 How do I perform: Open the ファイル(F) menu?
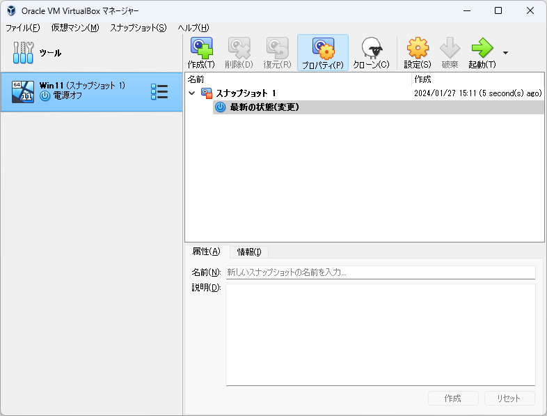click(x=23, y=28)
